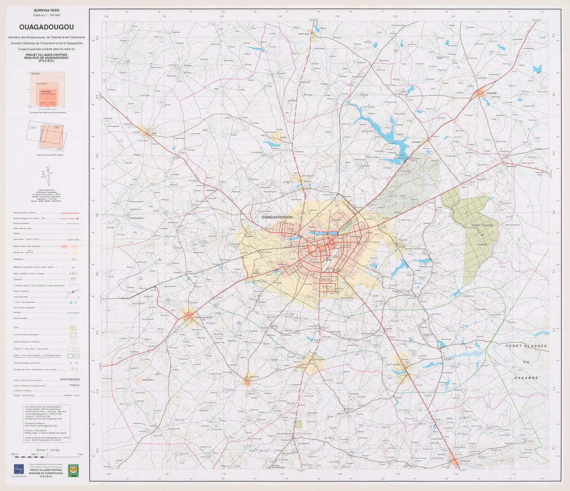The image size is (570, 491).
Task: Click the 'NAKAMBE' forest label
Action: pyautogui.click(x=526, y=378)
